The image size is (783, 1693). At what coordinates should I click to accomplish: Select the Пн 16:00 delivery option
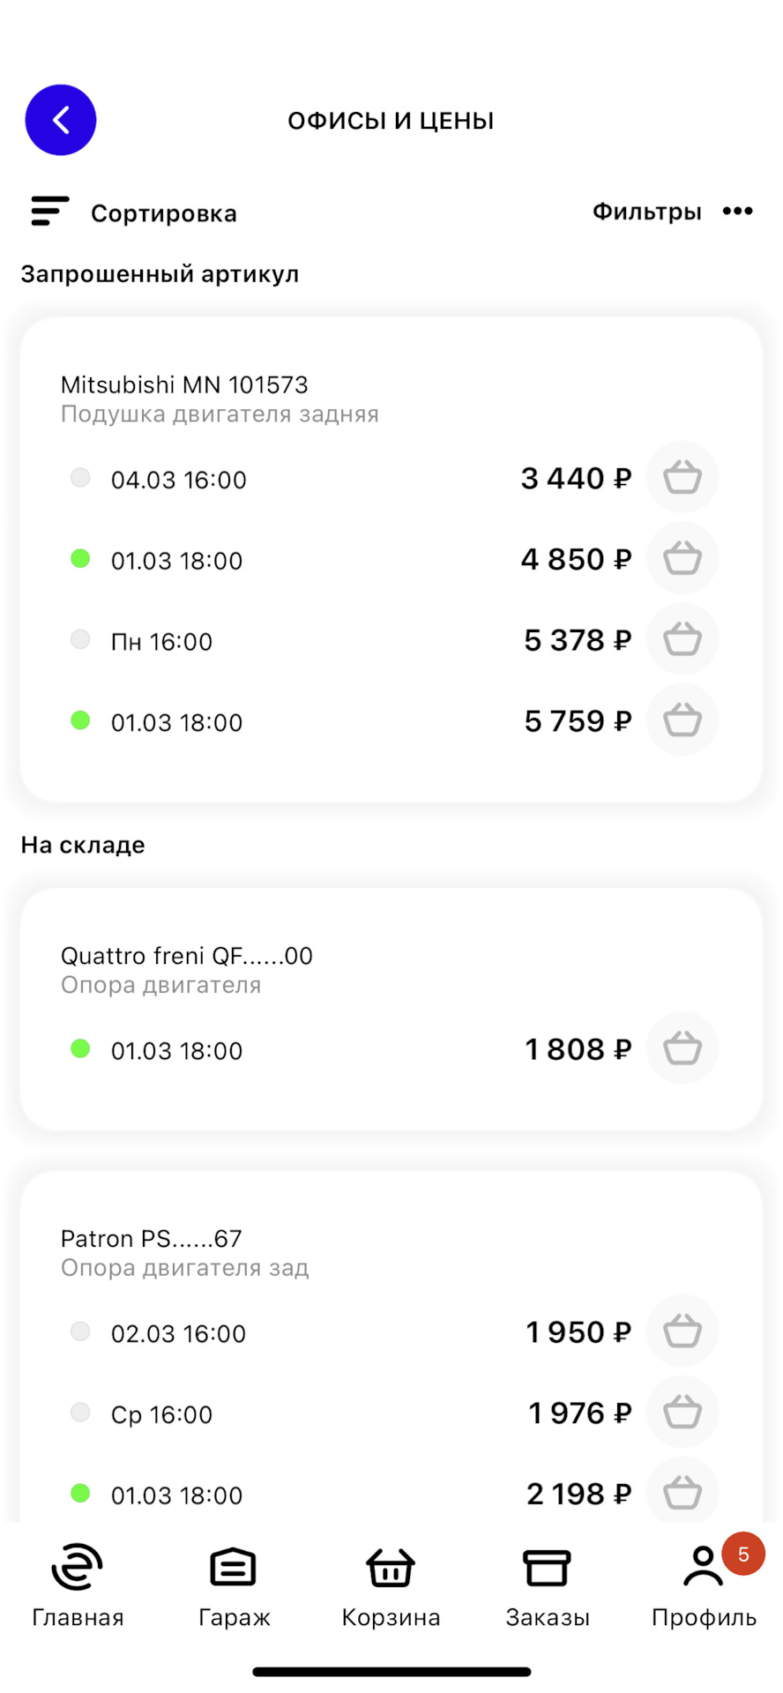click(161, 642)
